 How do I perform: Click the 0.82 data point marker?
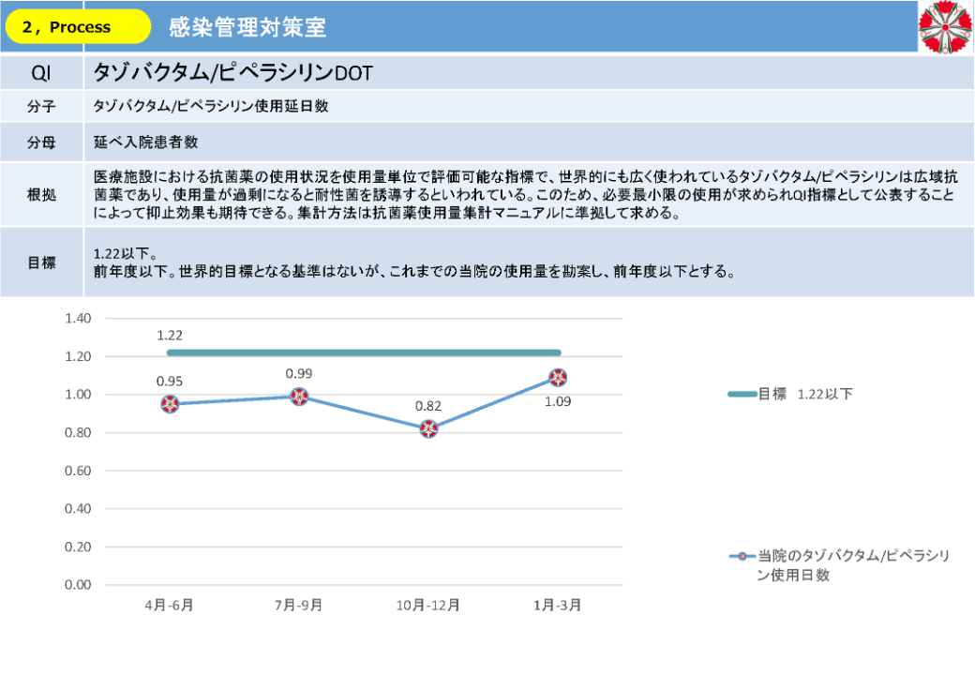428,428
